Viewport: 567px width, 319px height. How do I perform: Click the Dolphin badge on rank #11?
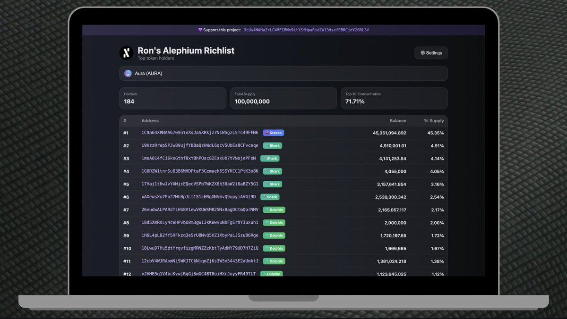click(x=274, y=261)
